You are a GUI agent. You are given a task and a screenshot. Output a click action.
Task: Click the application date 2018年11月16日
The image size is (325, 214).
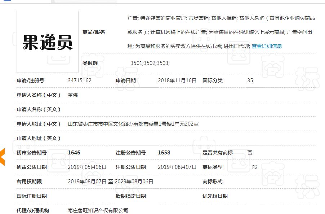point(177,80)
